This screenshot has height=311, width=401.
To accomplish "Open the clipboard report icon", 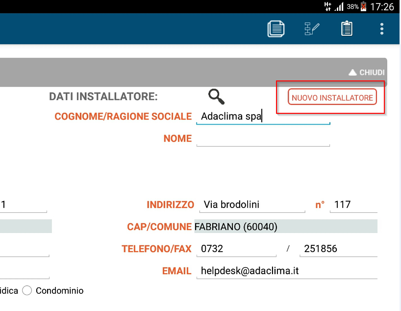I will click(x=347, y=28).
